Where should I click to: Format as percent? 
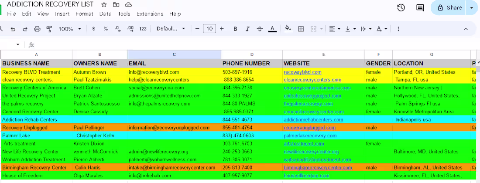[106, 29]
